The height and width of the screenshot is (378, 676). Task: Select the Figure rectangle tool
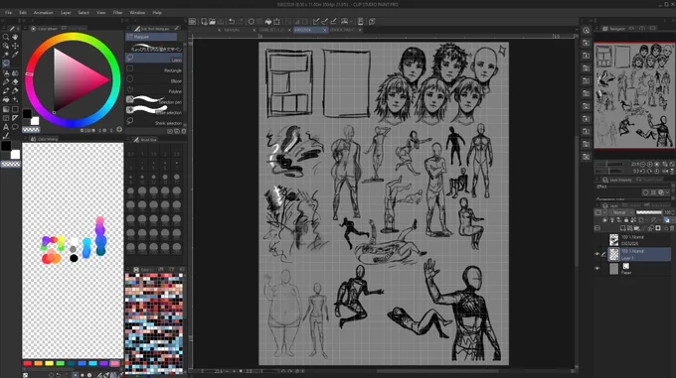pos(15,109)
